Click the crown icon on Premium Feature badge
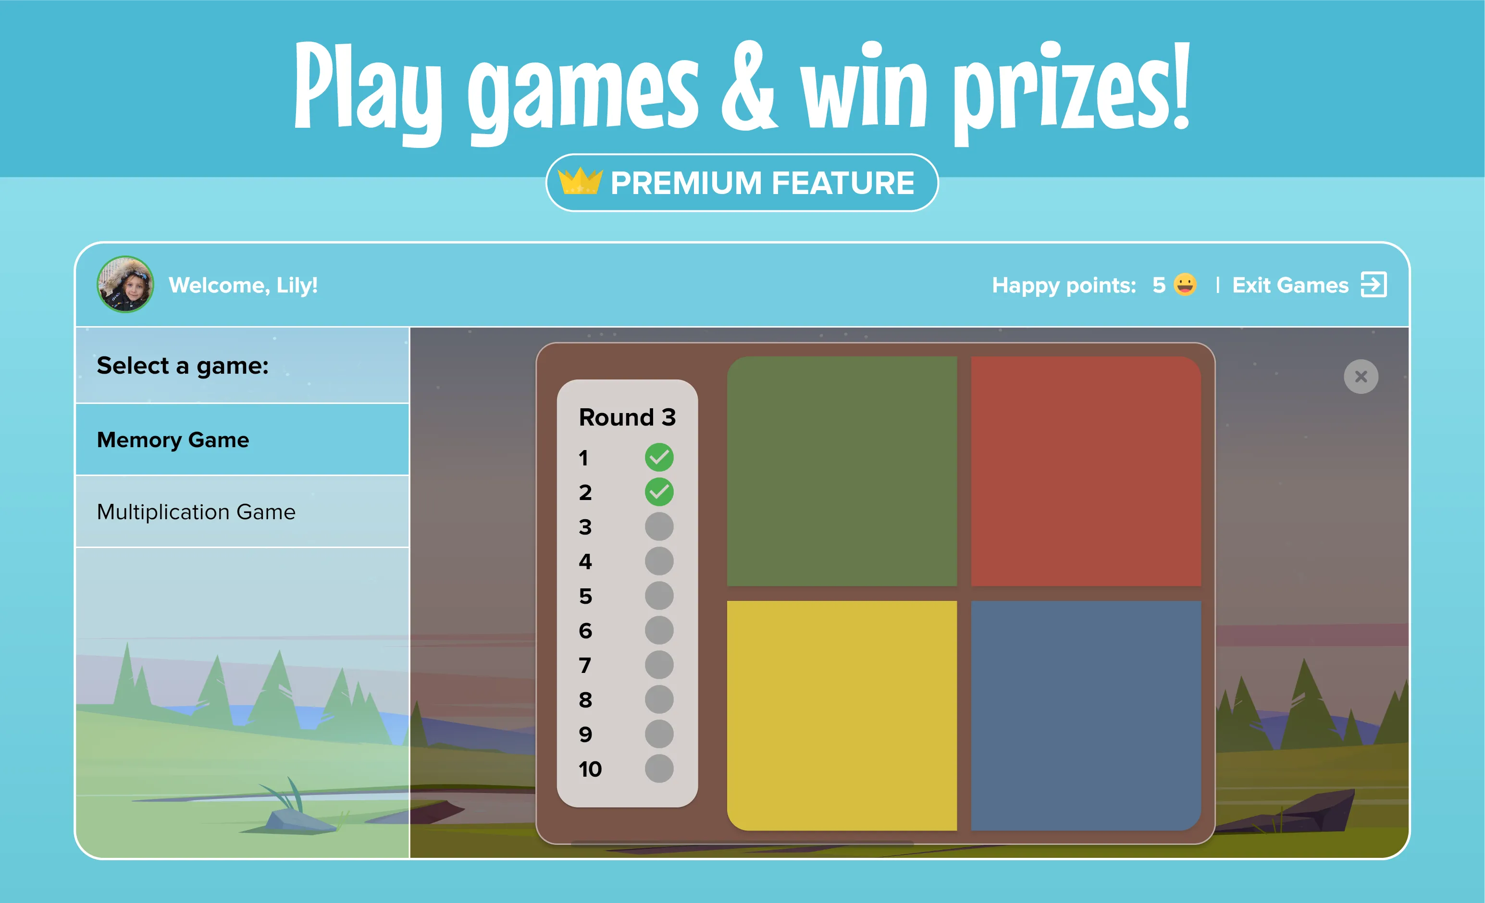This screenshot has height=903, width=1485. [587, 179]
